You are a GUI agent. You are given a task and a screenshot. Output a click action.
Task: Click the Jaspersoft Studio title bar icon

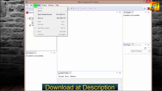coord(27,2)
